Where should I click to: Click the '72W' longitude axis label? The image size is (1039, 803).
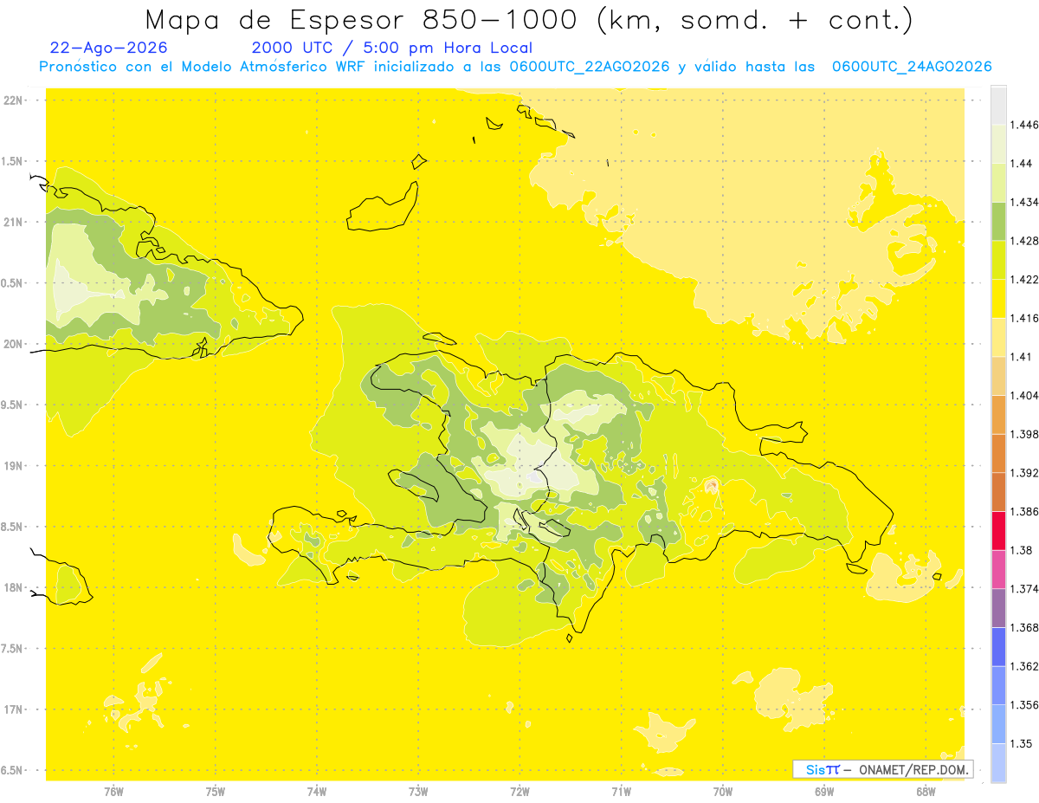click(519, 792)
